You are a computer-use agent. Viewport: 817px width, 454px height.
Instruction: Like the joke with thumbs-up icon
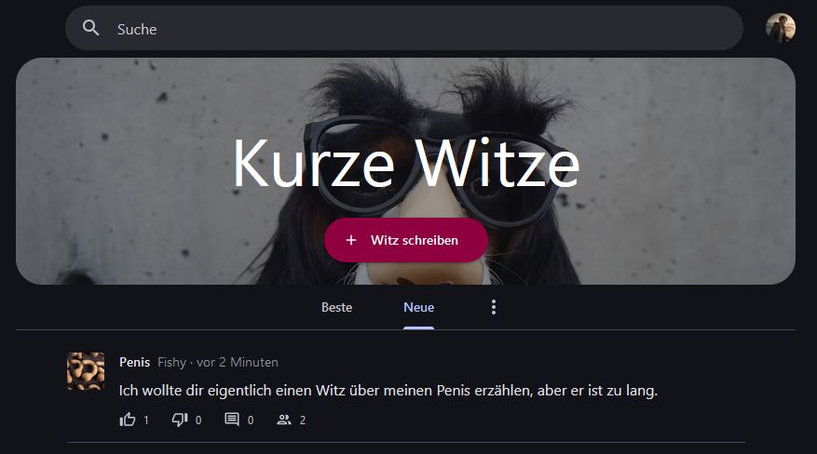(x=128, y=420)
